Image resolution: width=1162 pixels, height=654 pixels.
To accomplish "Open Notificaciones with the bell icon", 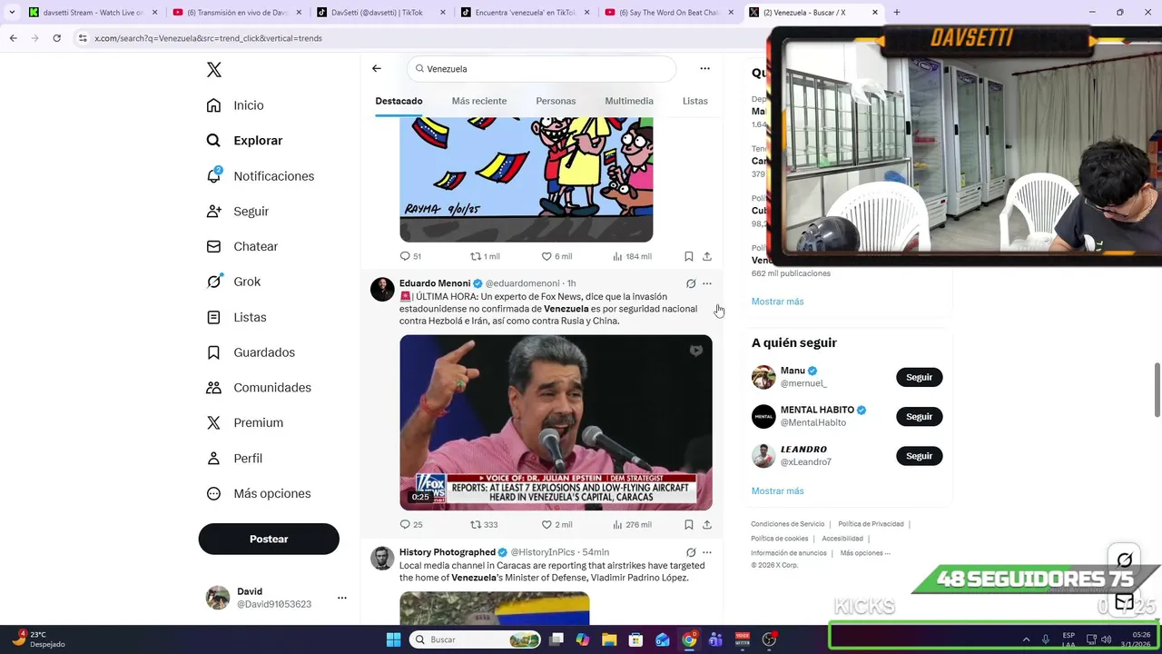I will (260, 176).
